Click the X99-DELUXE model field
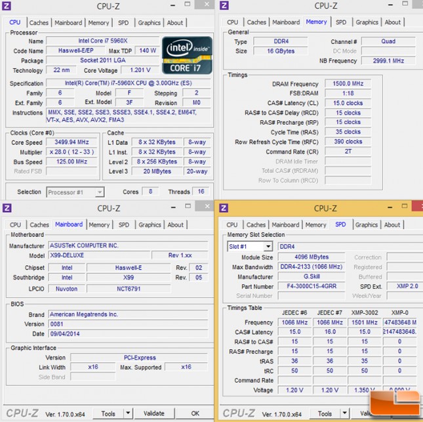 [99, 255]
